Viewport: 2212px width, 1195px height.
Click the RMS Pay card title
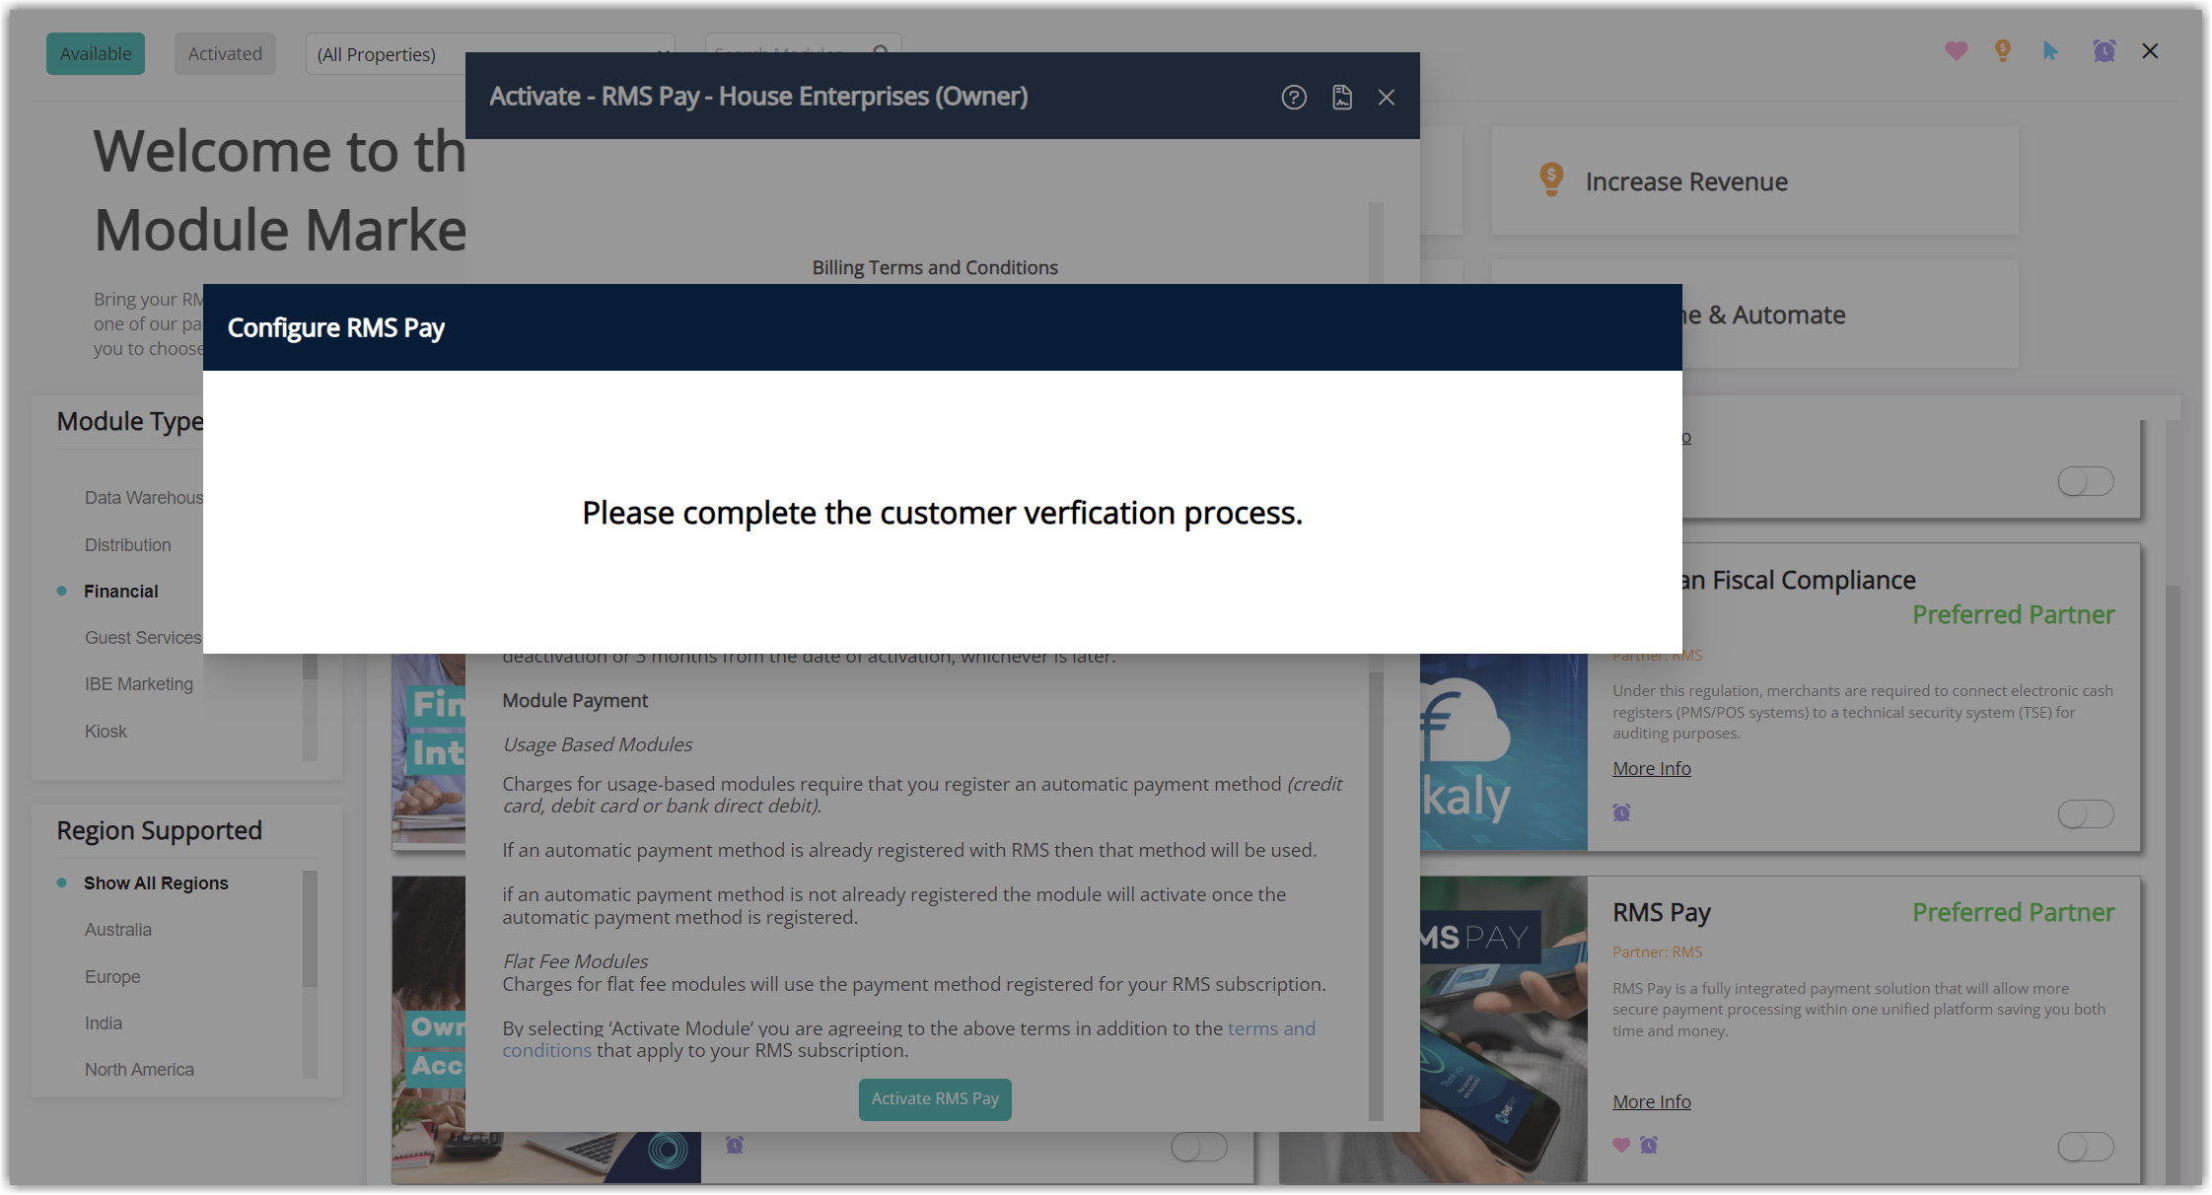coord(1662,912)
